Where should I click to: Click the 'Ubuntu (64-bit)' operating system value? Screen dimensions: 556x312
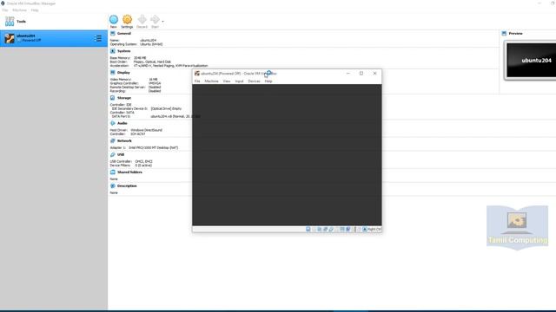[151, 44]
